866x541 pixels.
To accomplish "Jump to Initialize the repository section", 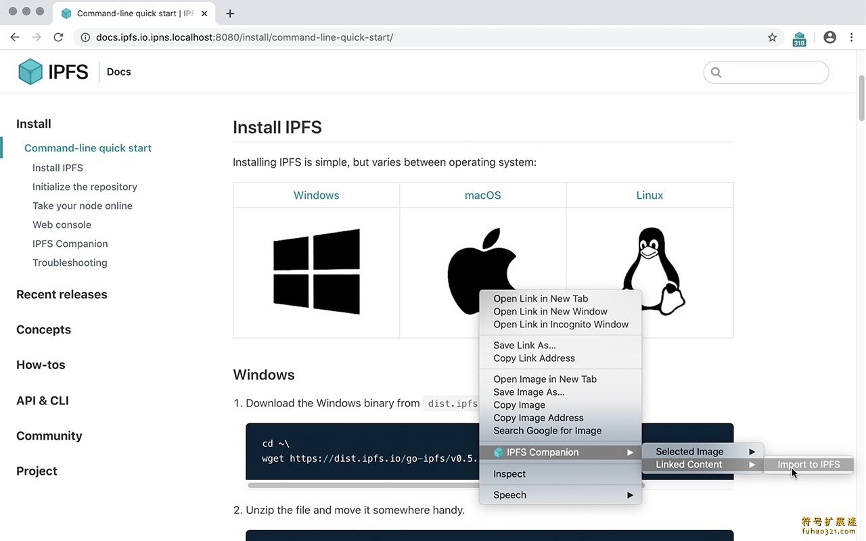I will pyautogui.click(x=85, y=187).
